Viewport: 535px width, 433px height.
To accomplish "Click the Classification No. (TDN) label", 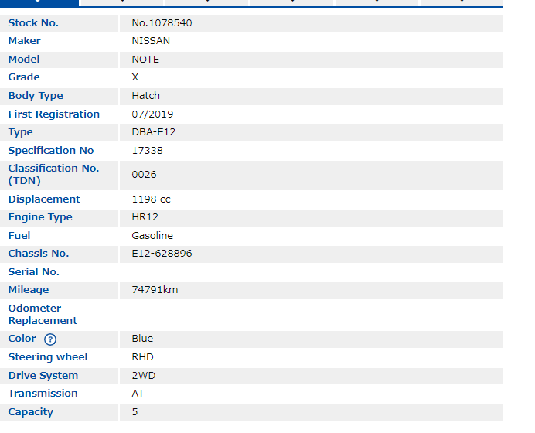I will (53, 175).
